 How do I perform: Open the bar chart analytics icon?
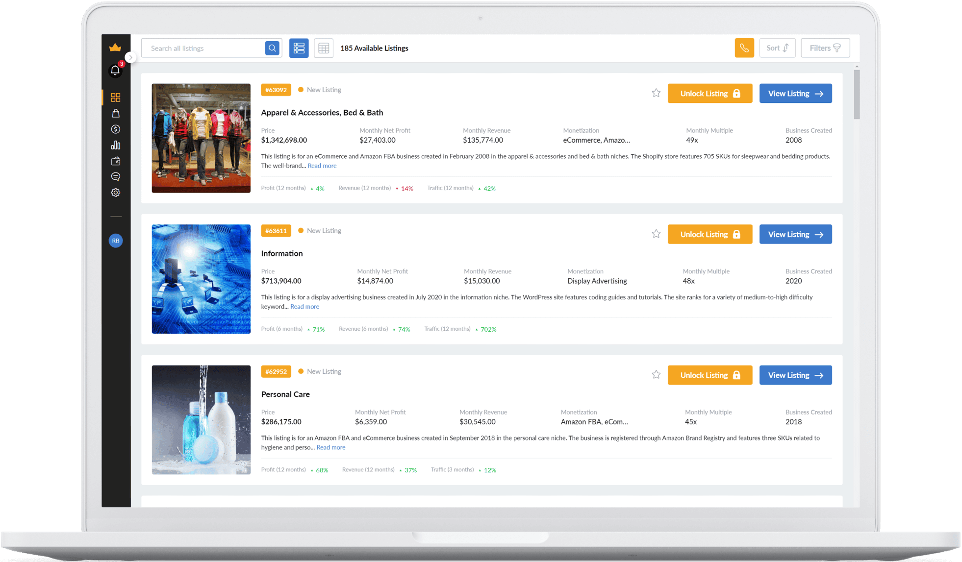[116, 145]
